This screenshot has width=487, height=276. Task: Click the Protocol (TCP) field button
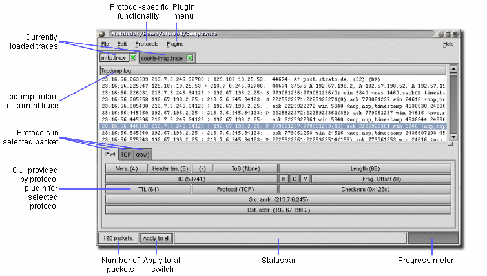coord(234,190)
